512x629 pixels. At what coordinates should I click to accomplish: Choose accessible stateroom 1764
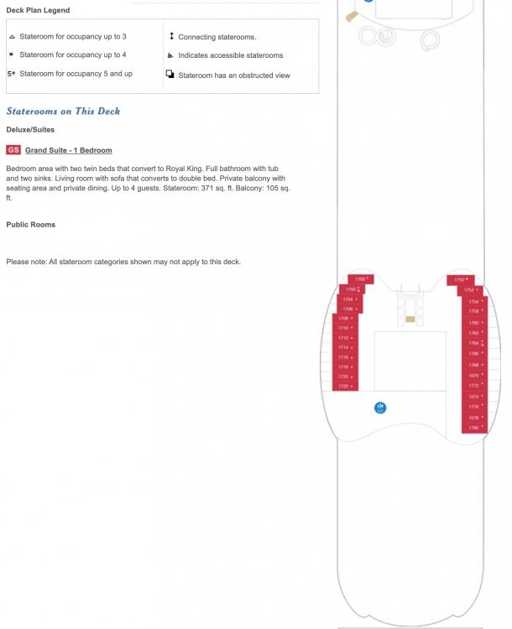[475, 343]
